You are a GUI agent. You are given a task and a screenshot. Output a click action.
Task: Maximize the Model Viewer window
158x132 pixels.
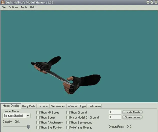coord(152,2)
